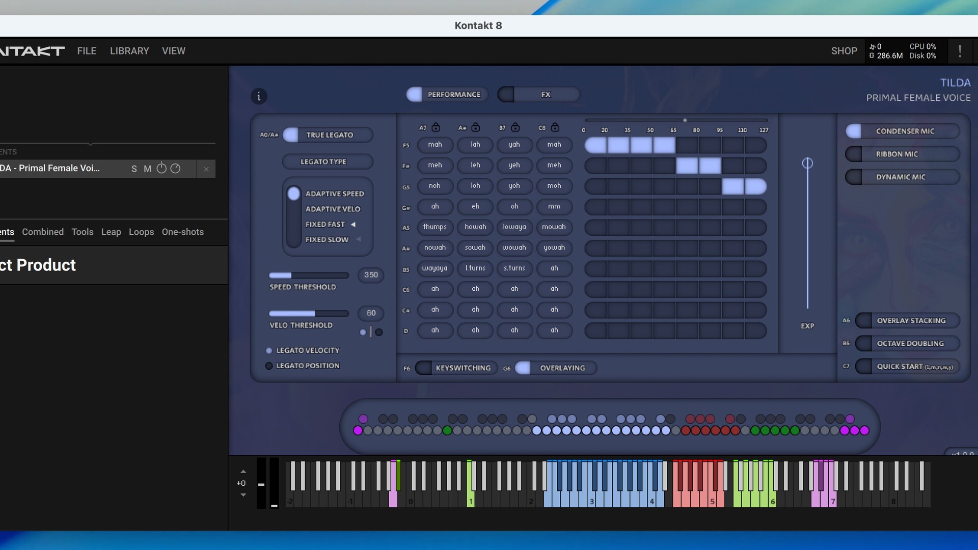Solo the Primal Female Voice instrument
Screen dimensions: 978x550
coord(134,169)
